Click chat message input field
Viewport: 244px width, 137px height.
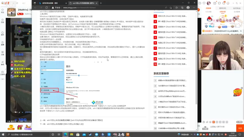[223, 127]
